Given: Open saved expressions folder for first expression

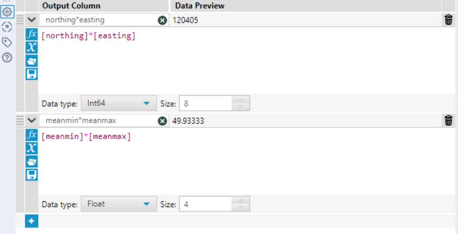Looking at the screenshot, I should 31,61.
